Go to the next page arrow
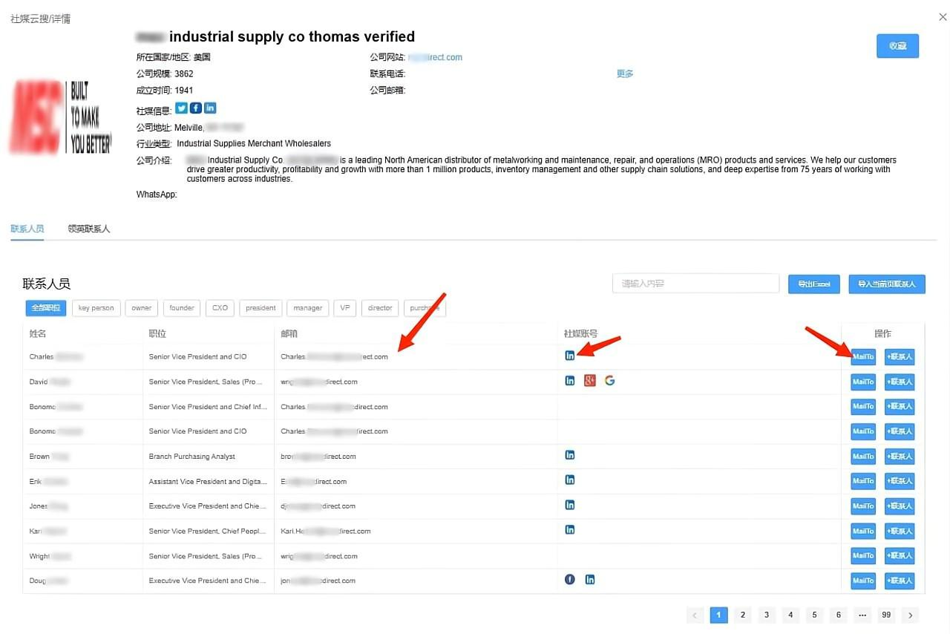 tap(910, 615)
